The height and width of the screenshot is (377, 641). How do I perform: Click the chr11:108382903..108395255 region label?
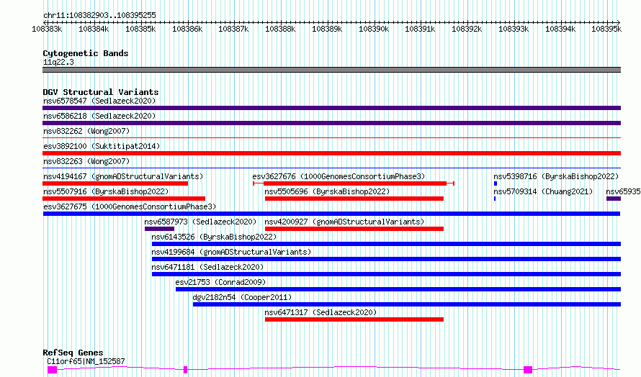coord(99,15)
